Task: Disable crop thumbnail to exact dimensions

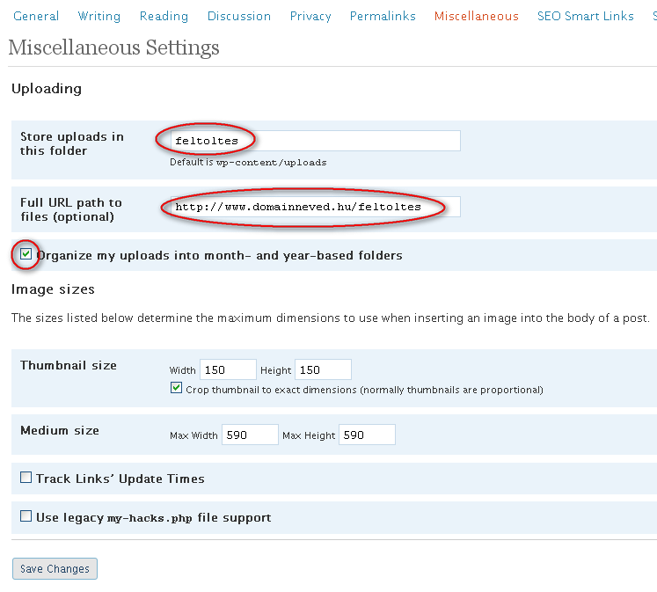Action: point(177,389)
